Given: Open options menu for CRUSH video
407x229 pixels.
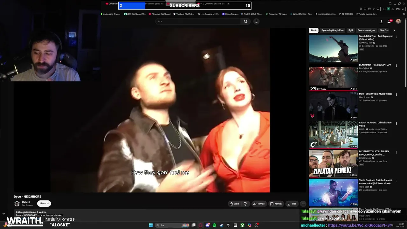Looking at the screenshot, I should pos(396,123).
